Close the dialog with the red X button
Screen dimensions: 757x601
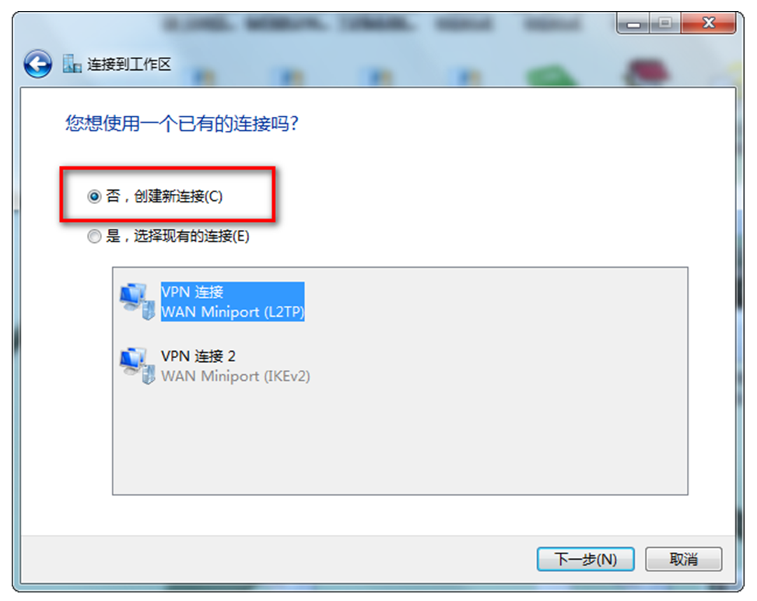[x=708, y=23]
